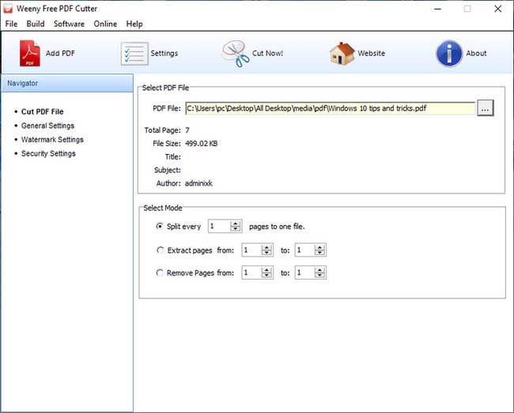Click the Add PDF toolbar label
The height and width of the screenshot is (413, 514).
[x=60, y=54]
